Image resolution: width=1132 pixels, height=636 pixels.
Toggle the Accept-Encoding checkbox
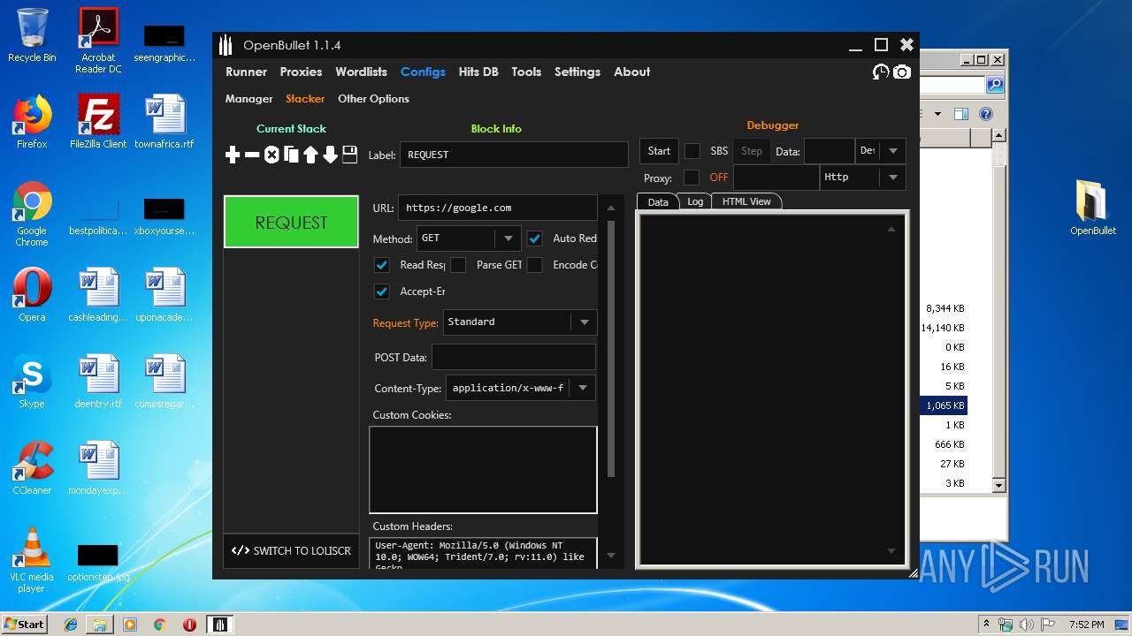point(382,291)
